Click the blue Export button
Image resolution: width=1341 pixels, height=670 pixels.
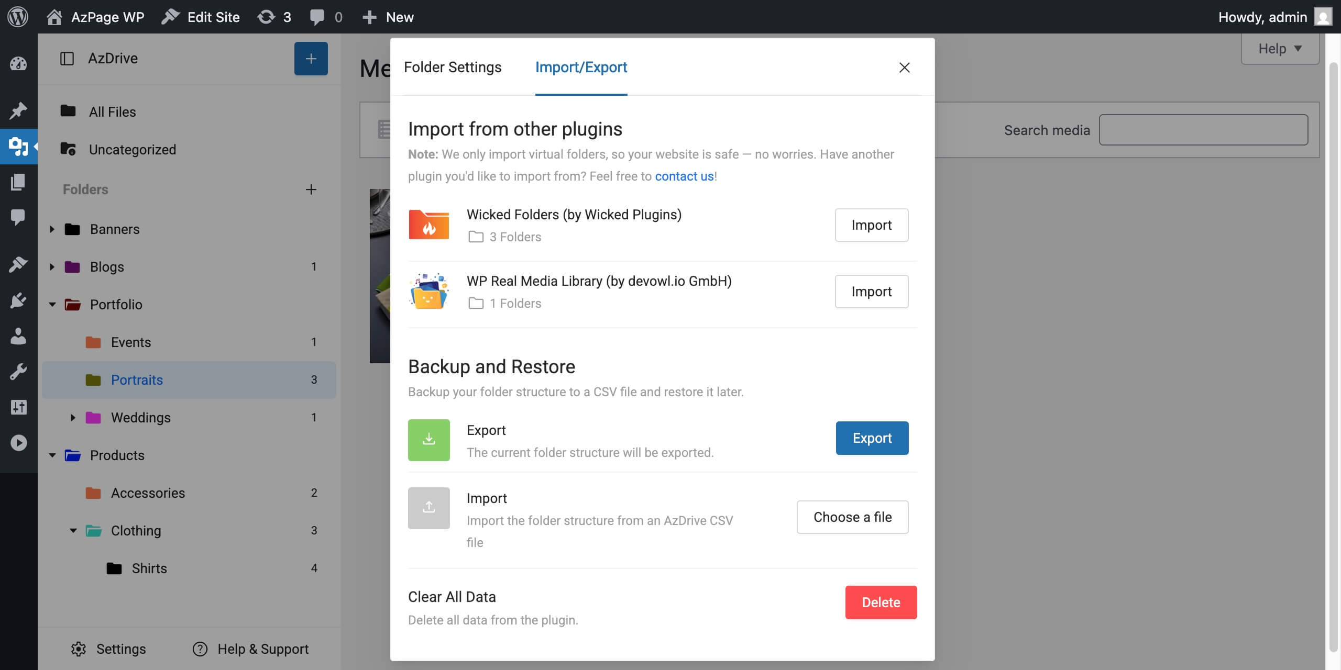(x=872, y=438)
